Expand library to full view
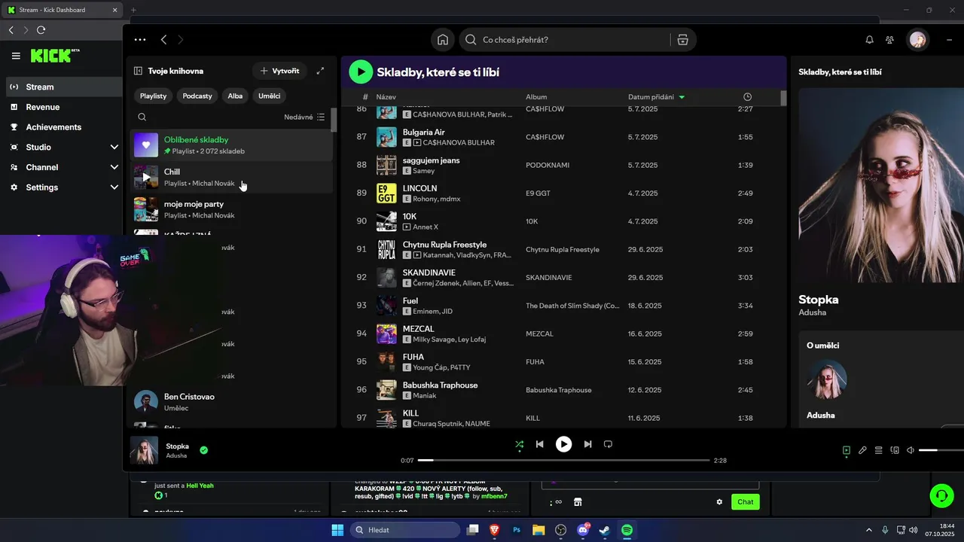 coord(320,71)
